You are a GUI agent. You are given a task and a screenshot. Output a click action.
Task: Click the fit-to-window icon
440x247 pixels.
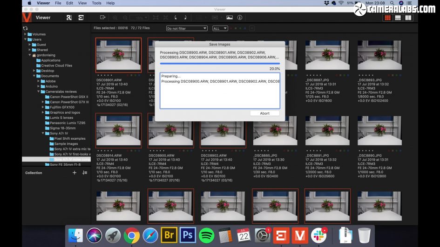pos(156,17)
